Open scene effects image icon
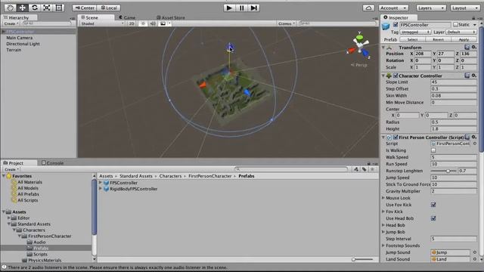 click(163, 23)
